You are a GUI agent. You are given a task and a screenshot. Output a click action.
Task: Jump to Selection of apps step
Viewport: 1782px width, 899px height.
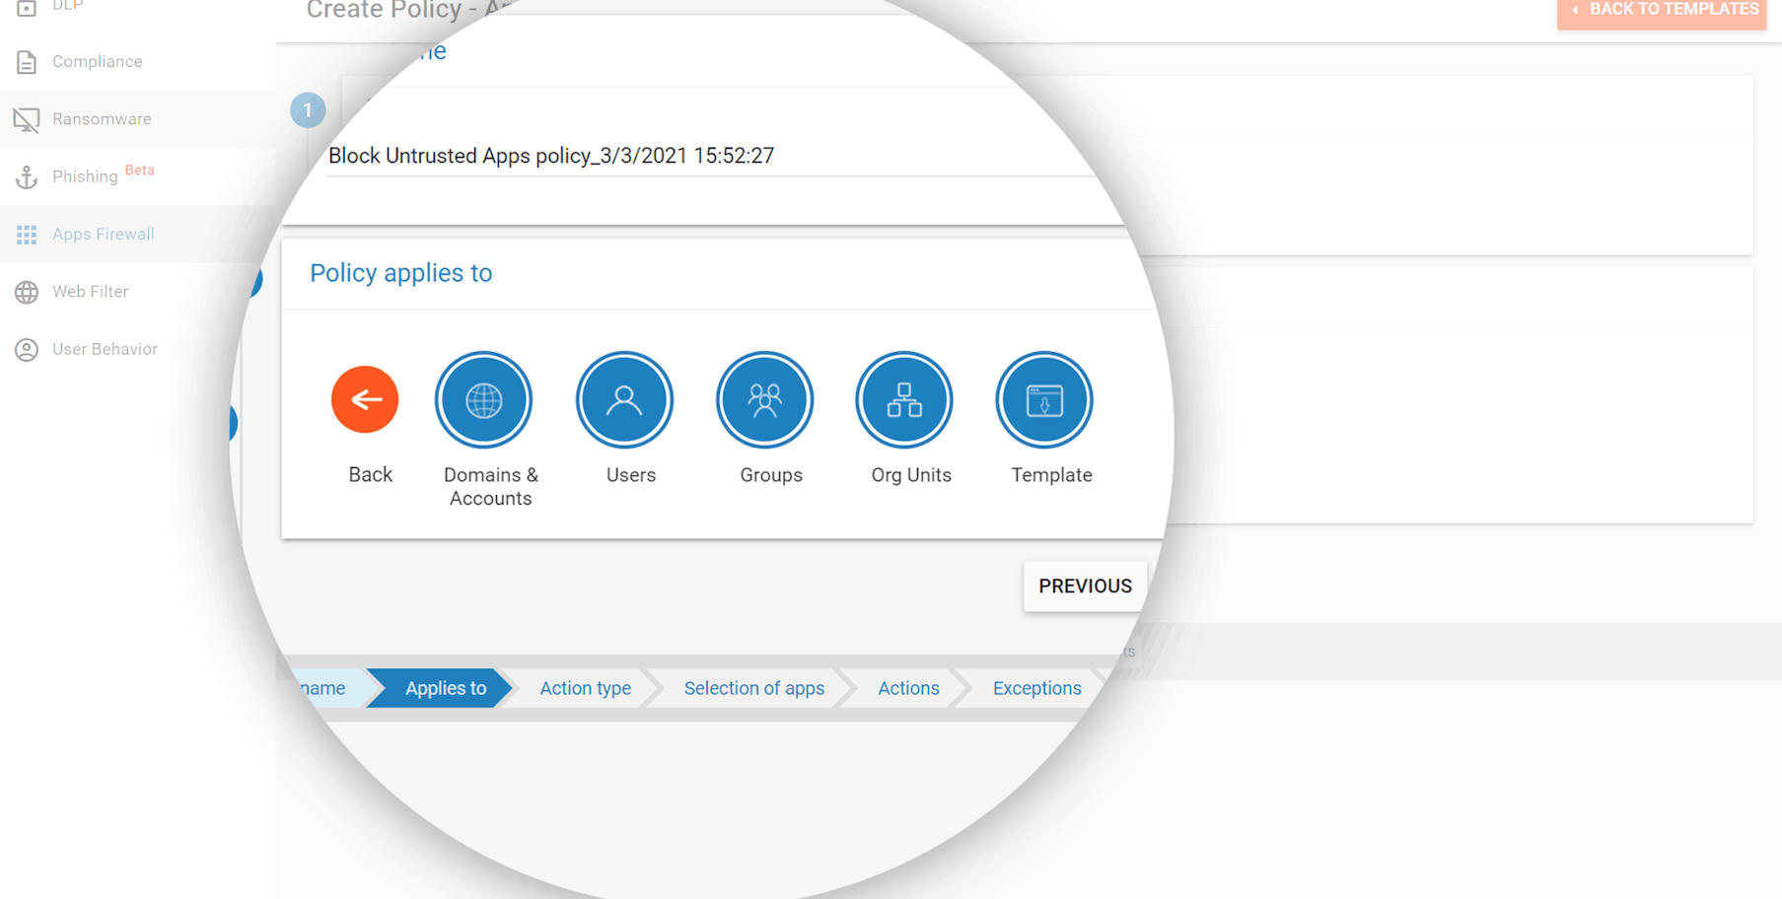(754, 688)
